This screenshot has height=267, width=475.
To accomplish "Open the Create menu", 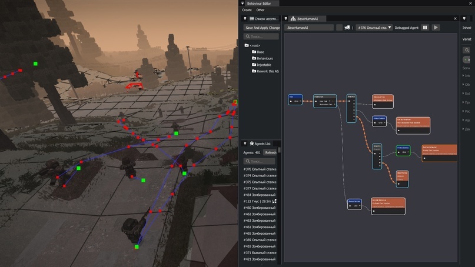I will point(247,10).
